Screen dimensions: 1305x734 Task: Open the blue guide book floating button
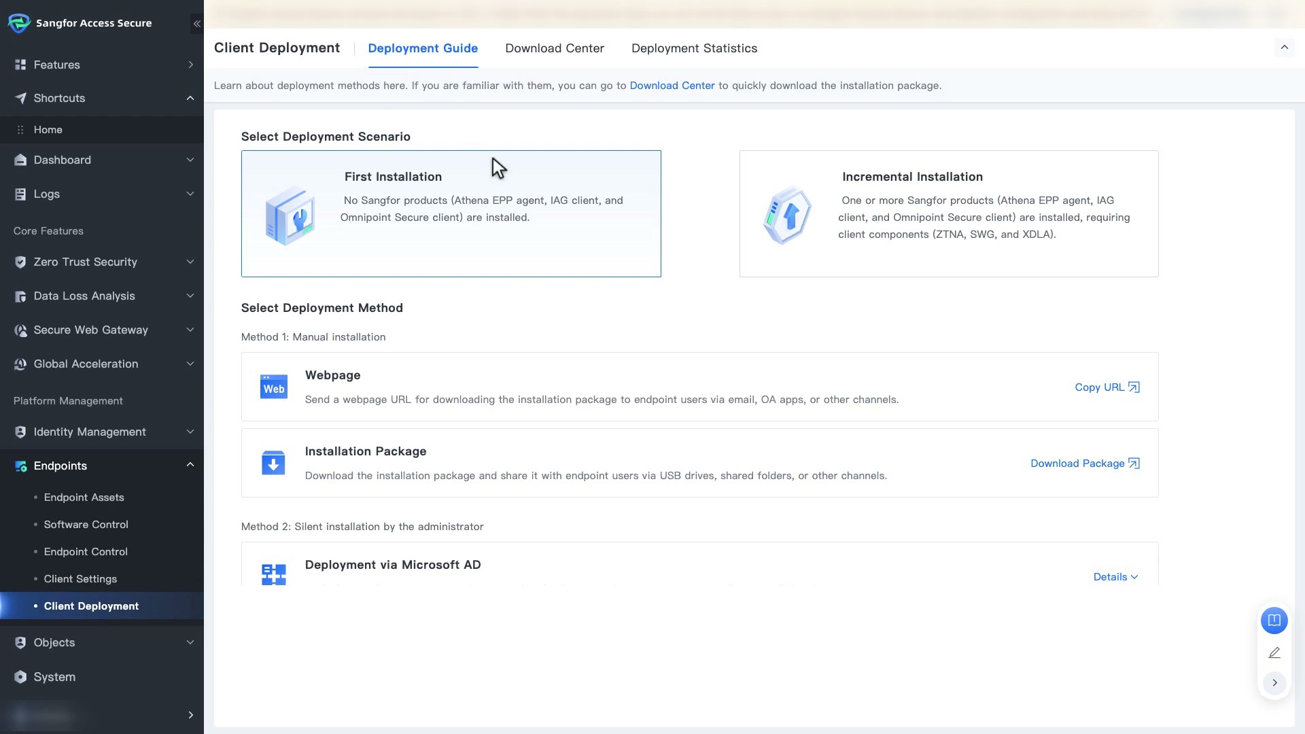pos(1274,621)
